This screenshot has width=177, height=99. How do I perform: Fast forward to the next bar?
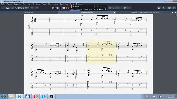tap(64, 8)
